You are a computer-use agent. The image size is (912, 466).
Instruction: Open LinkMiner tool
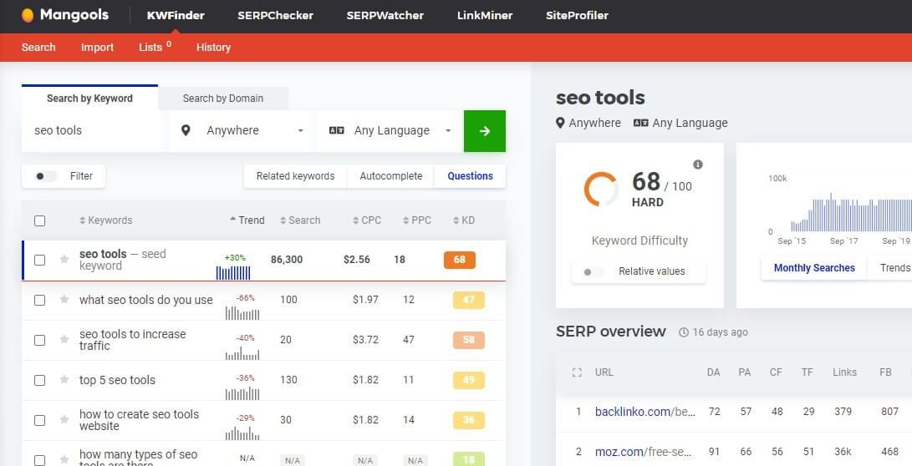point(485,16)
